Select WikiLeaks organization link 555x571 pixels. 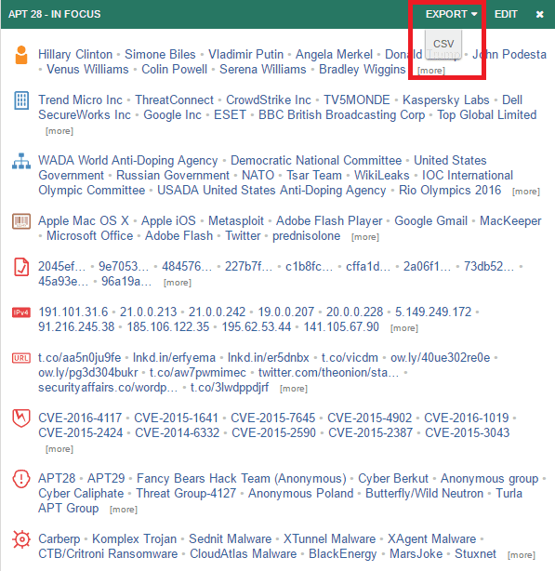click(382, 175)
